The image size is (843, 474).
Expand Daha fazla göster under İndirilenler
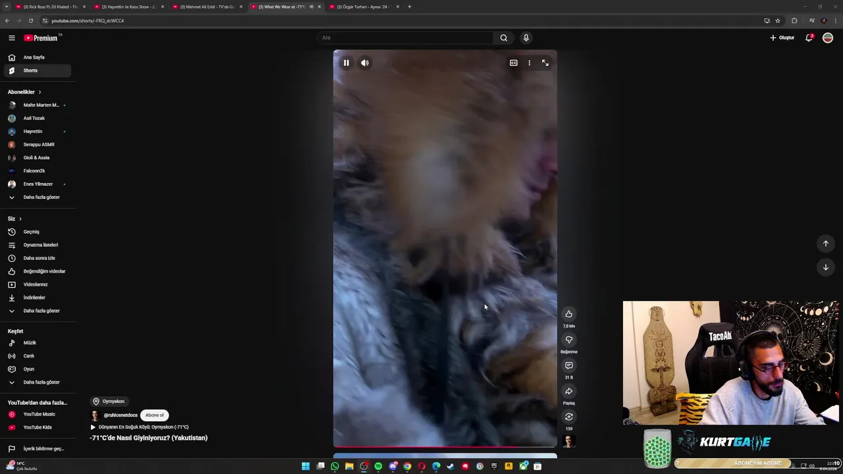(37, 311)
